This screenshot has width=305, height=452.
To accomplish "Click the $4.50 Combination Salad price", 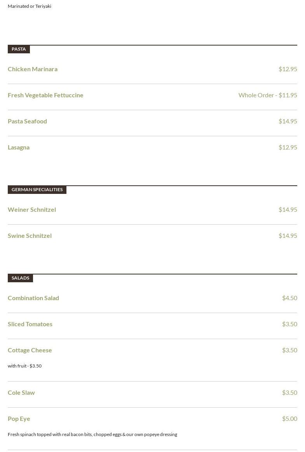I will pyautogui.click(x=289, y=298).
